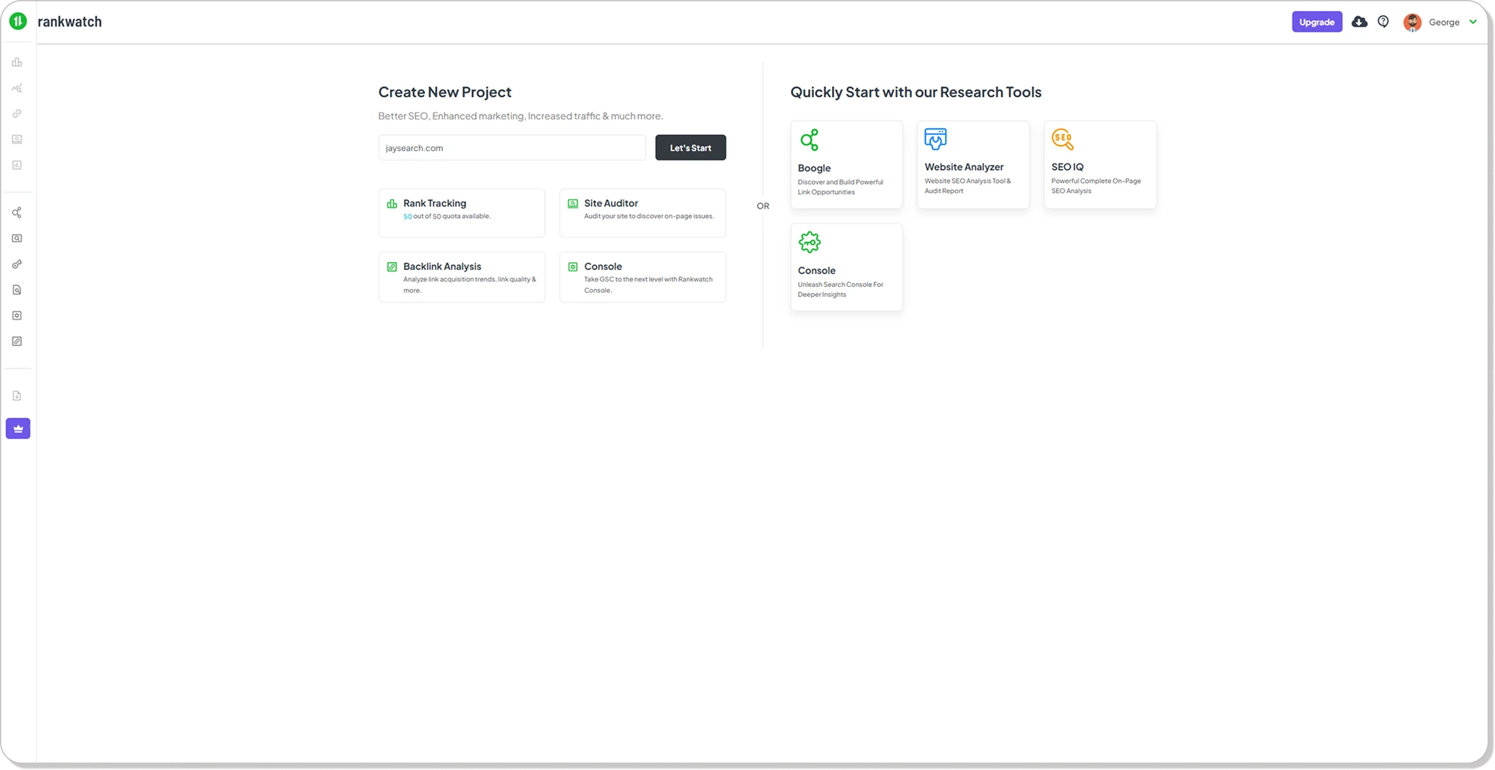Click the SEO IQ card's magnifier icon
Viewport: 1495px width, 770px height.
pyautogui.click(x=1062, y=140)
